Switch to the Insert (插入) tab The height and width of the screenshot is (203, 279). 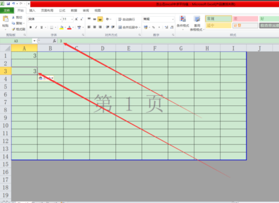(32, 11)
